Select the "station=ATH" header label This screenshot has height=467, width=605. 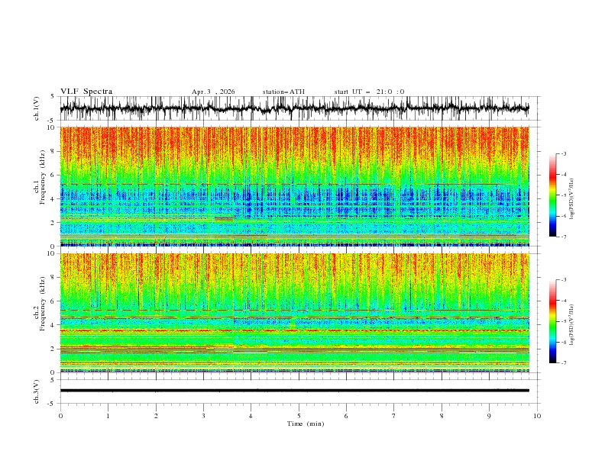283,92
